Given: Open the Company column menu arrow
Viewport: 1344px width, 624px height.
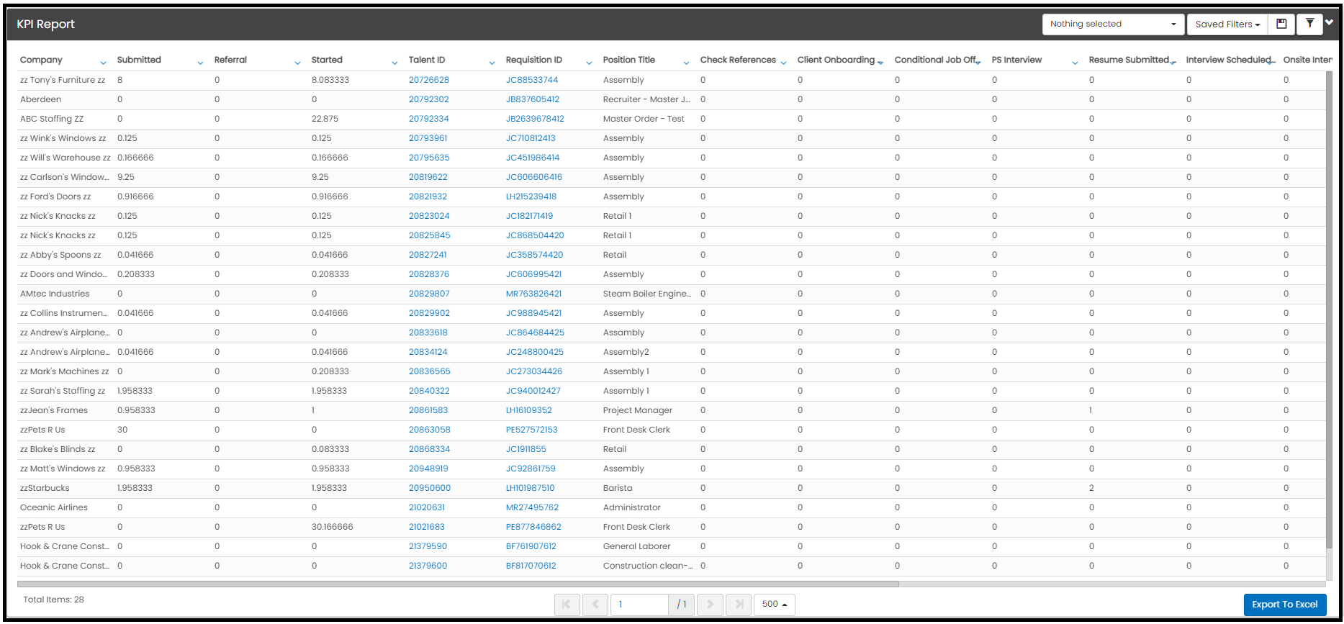Looking at the screenshot, I should [103, 63].
